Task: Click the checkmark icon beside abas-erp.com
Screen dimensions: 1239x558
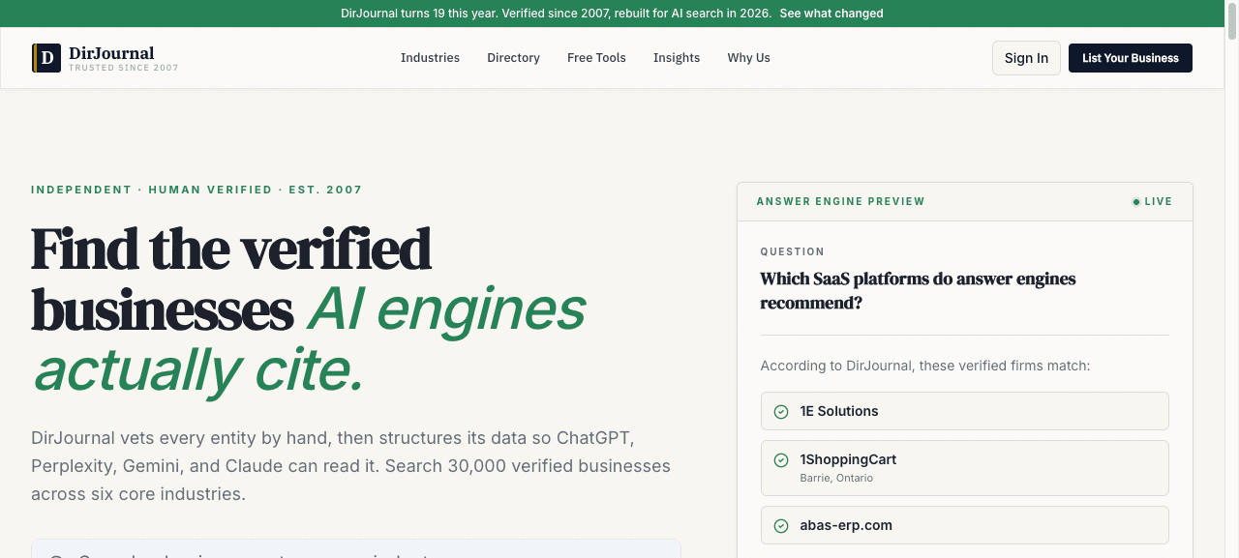Action: pyautogui.click(x=781, y=526)
